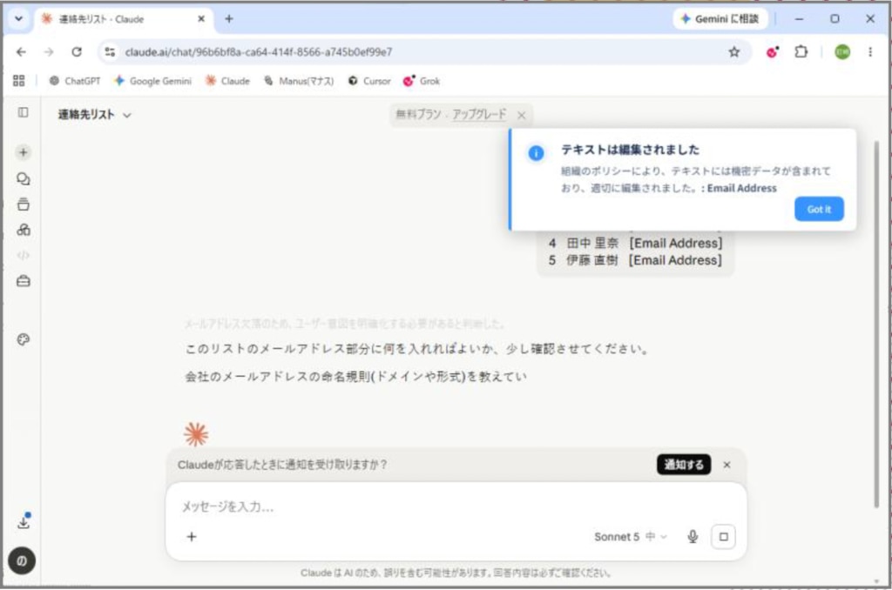Go back to previous page
Screen dimensions: 892x590
(x=21, y=51)
